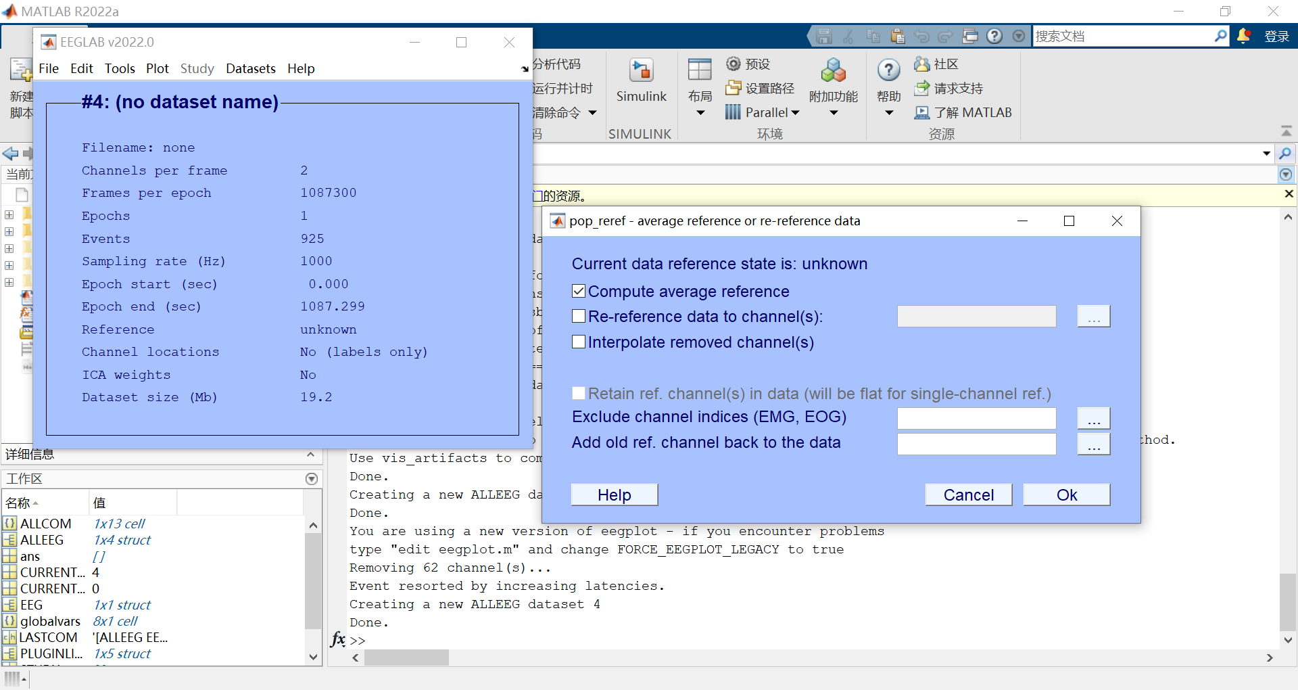
Task: Click the Retain ref. channel(s) checkbox
Action: tap(579, 393)
